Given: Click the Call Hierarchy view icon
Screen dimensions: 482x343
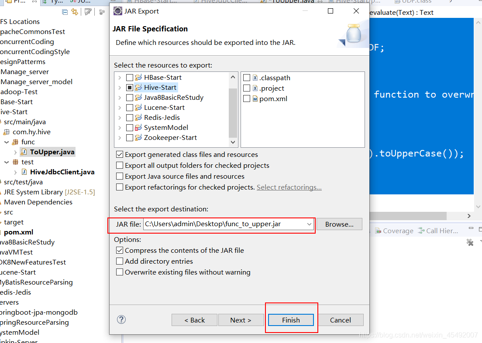Looking at the screenshot, I should (x=421, y=231).
